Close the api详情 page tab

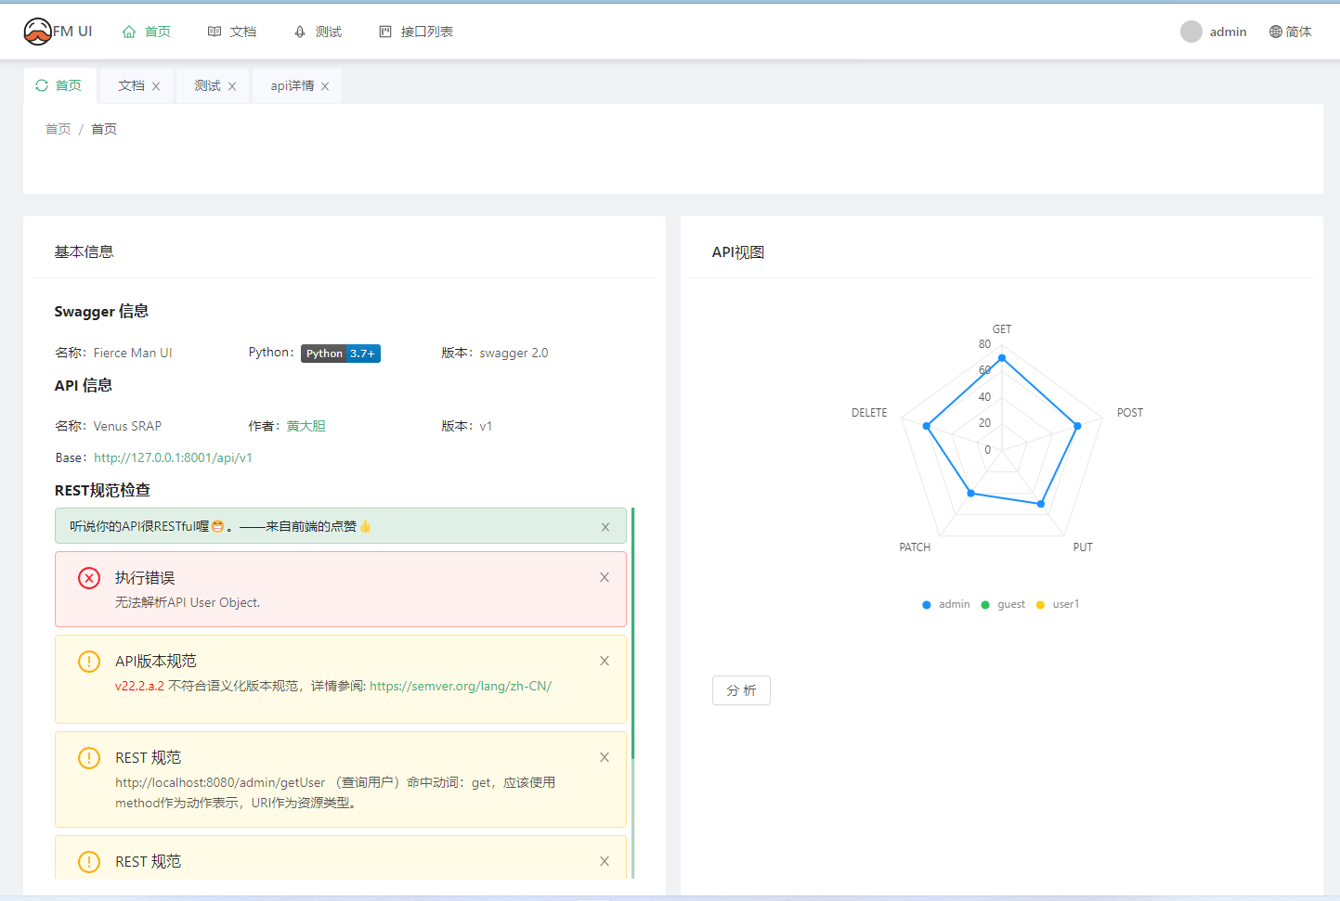(x=325, y=86)
